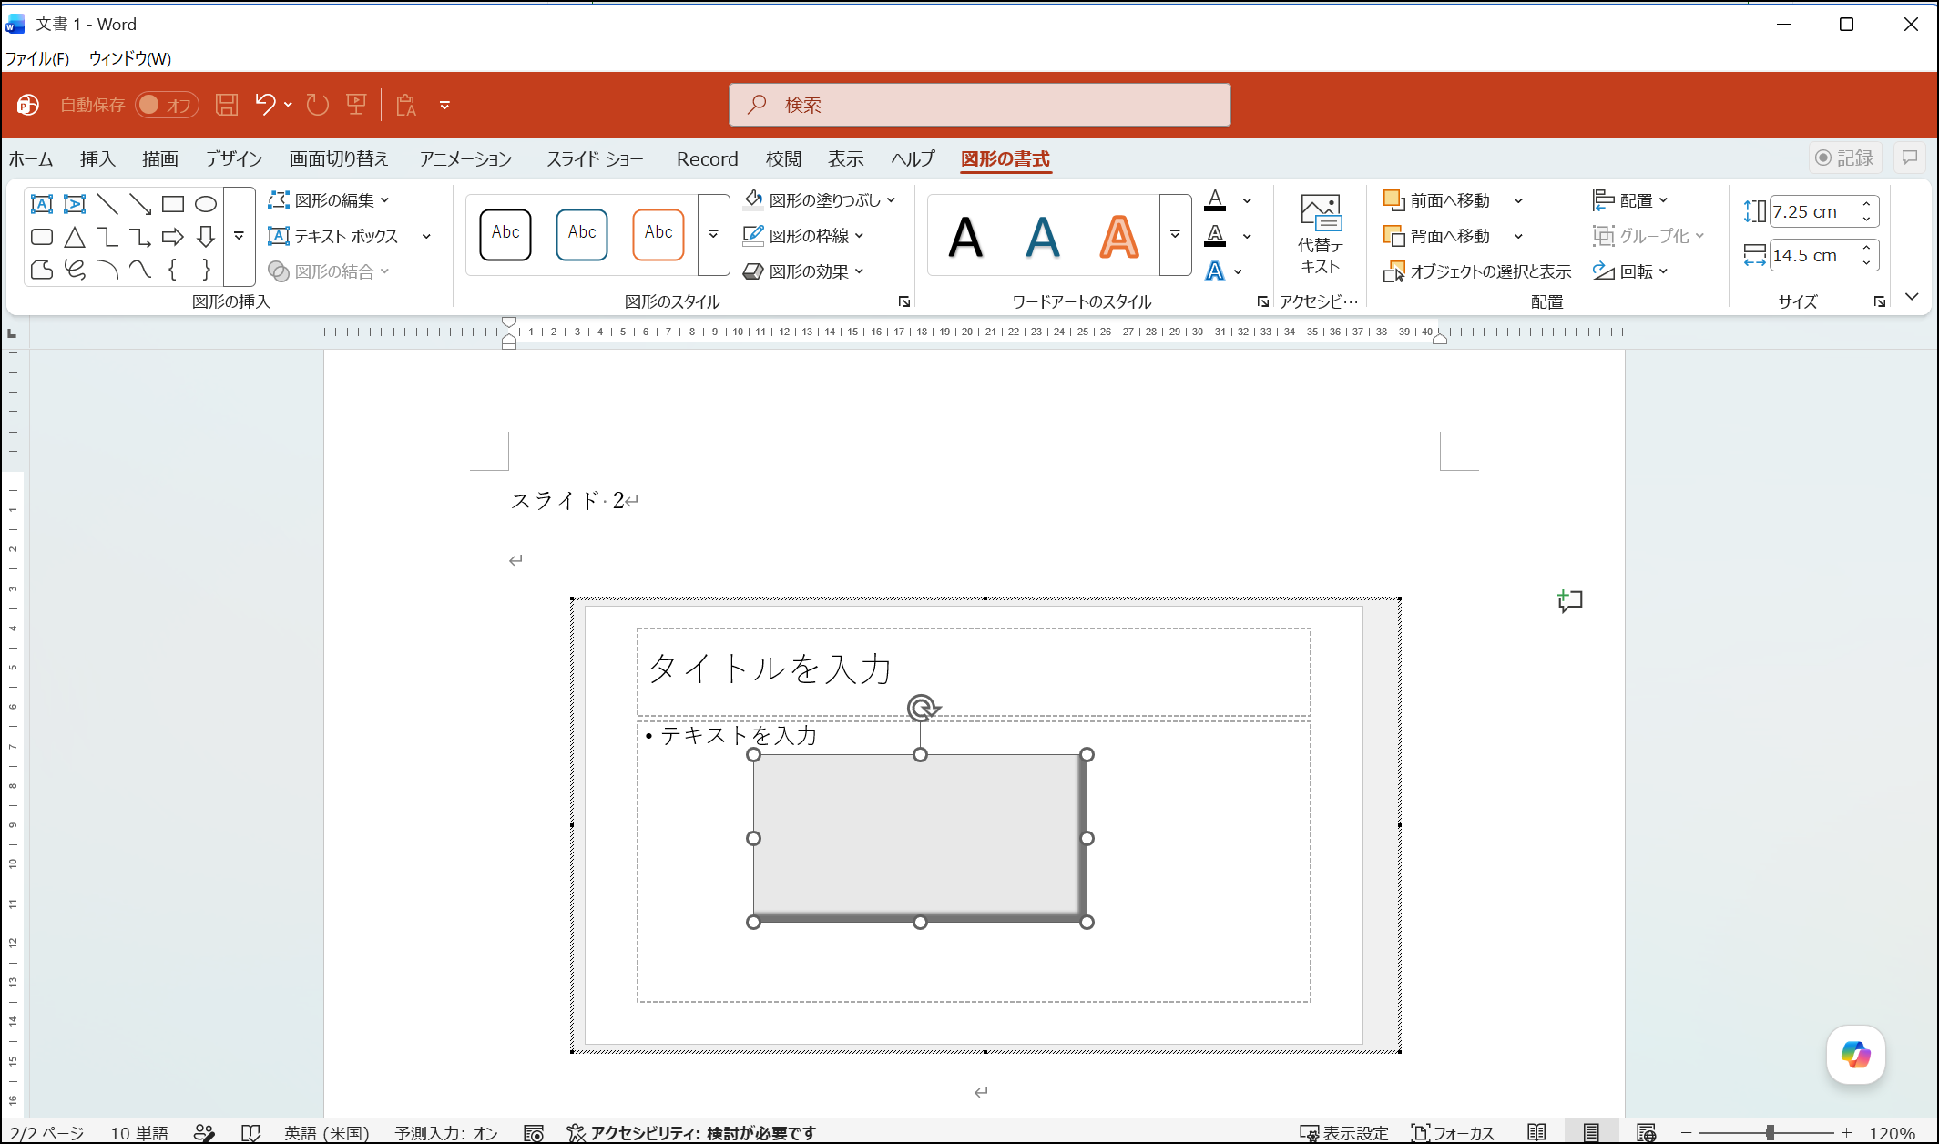Image resolution: width=1939 pixels, height=1144 pixels.
Task: Select the straight line shape
Action: (x=107, y=204)
